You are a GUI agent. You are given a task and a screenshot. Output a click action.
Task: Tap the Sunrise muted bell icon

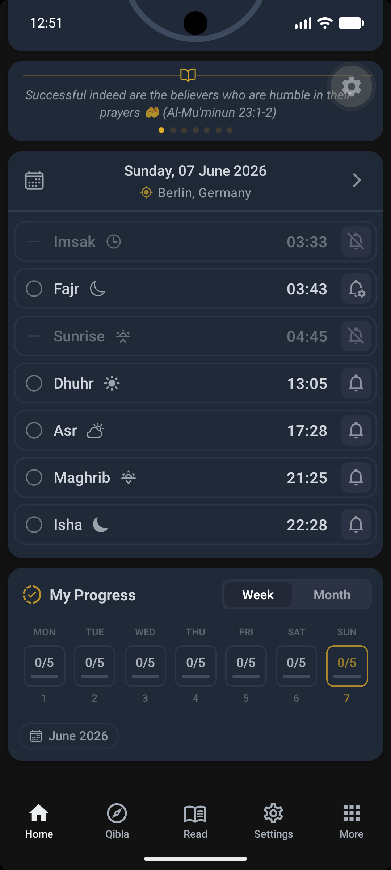click(356, 336)
